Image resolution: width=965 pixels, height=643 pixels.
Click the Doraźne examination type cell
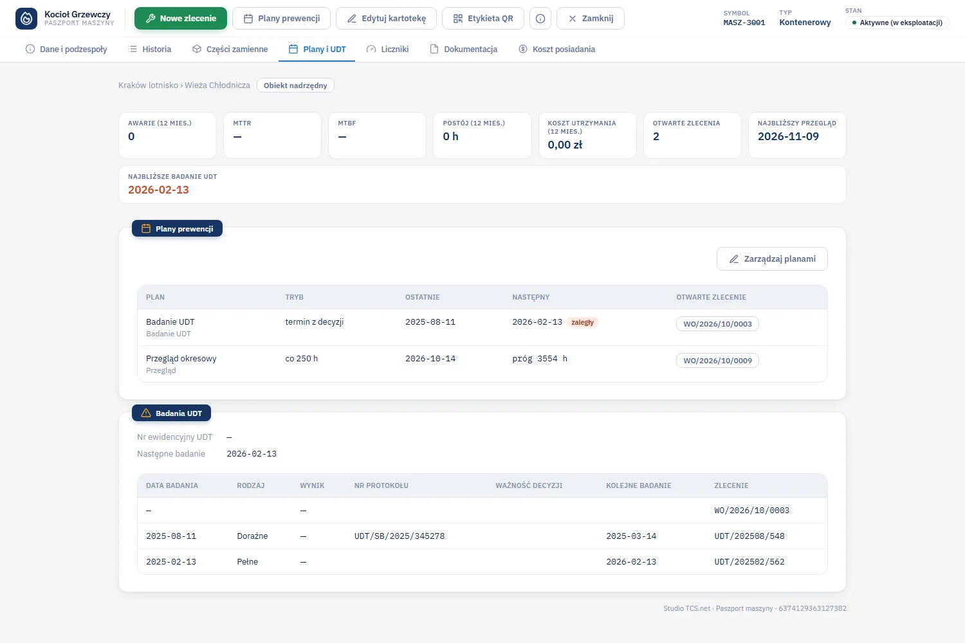pos(252,536)
